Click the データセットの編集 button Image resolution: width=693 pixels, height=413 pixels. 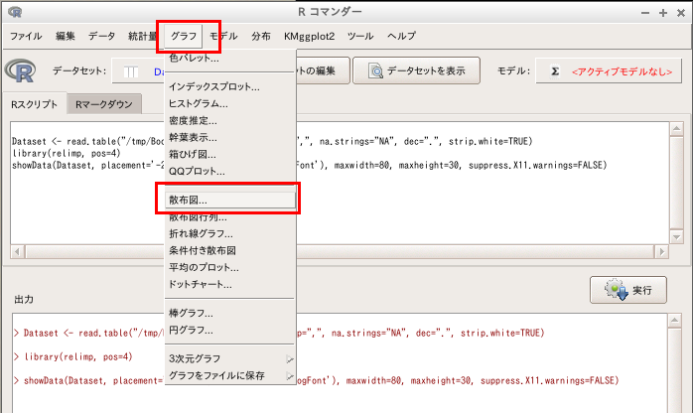tap(323, 70)
